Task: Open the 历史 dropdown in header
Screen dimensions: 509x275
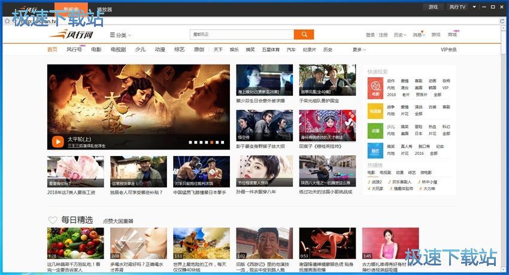Action: click(x=400, y=35)
